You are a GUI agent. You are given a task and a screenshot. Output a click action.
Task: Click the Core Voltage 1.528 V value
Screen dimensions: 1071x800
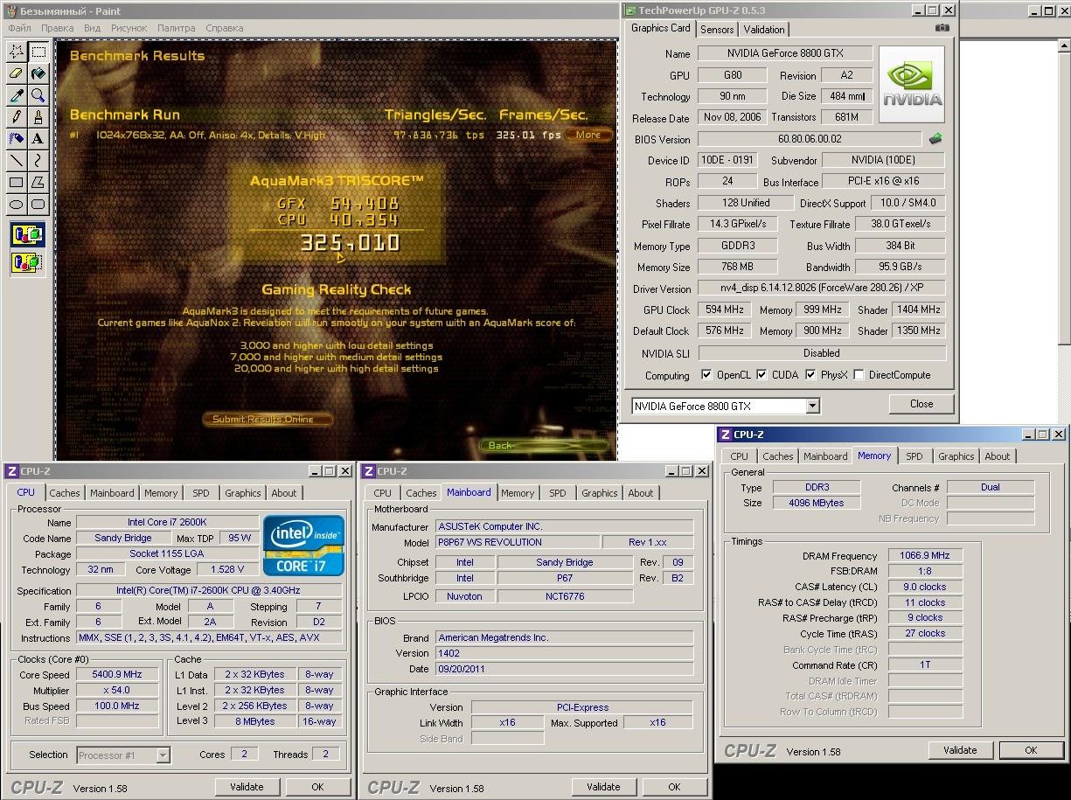227,570
